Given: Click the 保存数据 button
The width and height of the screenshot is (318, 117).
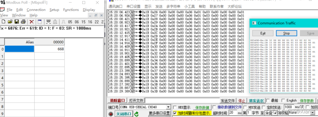Looking at the screenshot, I should (x=202, y=108).
